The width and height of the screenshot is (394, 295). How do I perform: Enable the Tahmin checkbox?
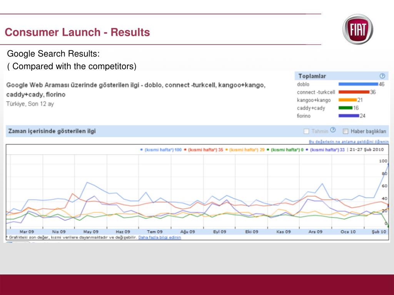click(x=306, y=131)
